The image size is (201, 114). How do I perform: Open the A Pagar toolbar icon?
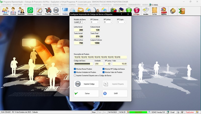click(137, 11)
